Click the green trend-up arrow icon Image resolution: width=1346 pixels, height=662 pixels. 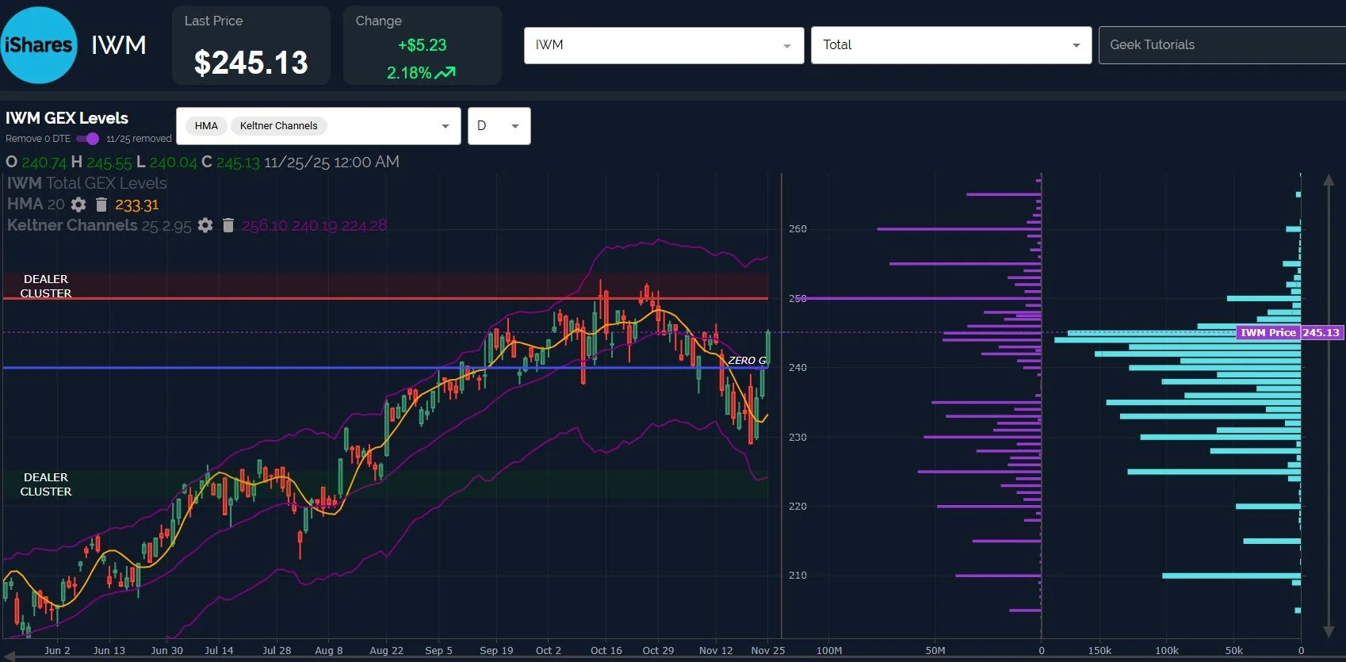(445, 73)
